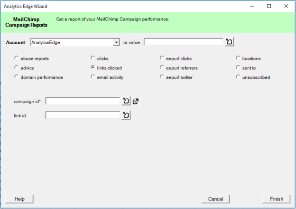
Task: Open the campaign lookup pop-out icon
Action: pos(136,101)
